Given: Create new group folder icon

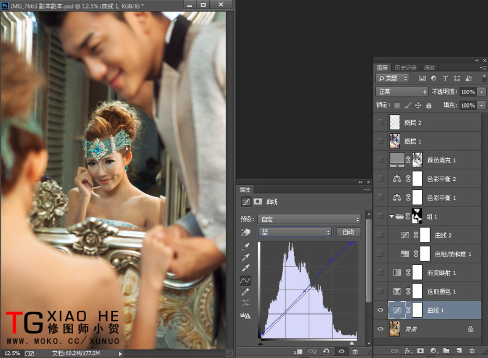Looking at the screenshot, I should pyautogui.click(x=447, y=351).
